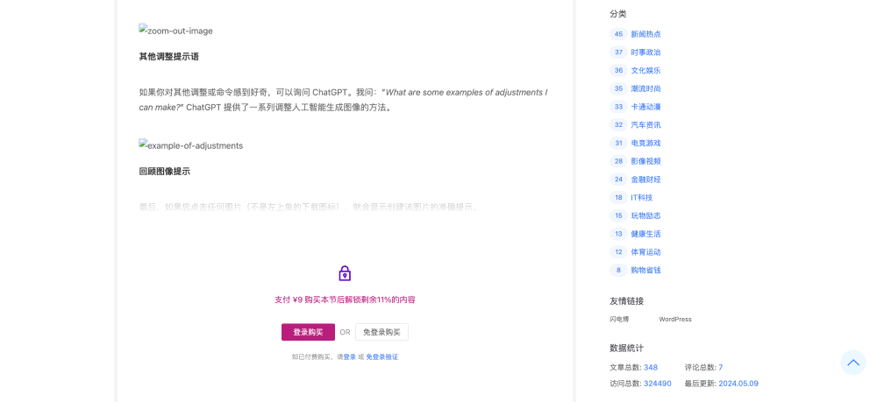Viewport: 877px width, 402px height.
Task: Click the comment total 7
Action: pos(720,367)
